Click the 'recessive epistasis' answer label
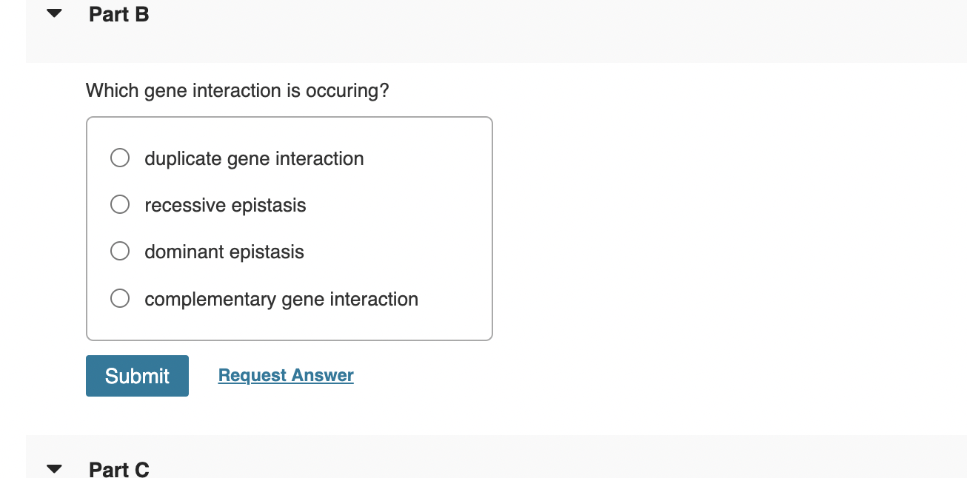Image resolution: width=967 pixels, height=478 pixels. [x=225, y=205]
